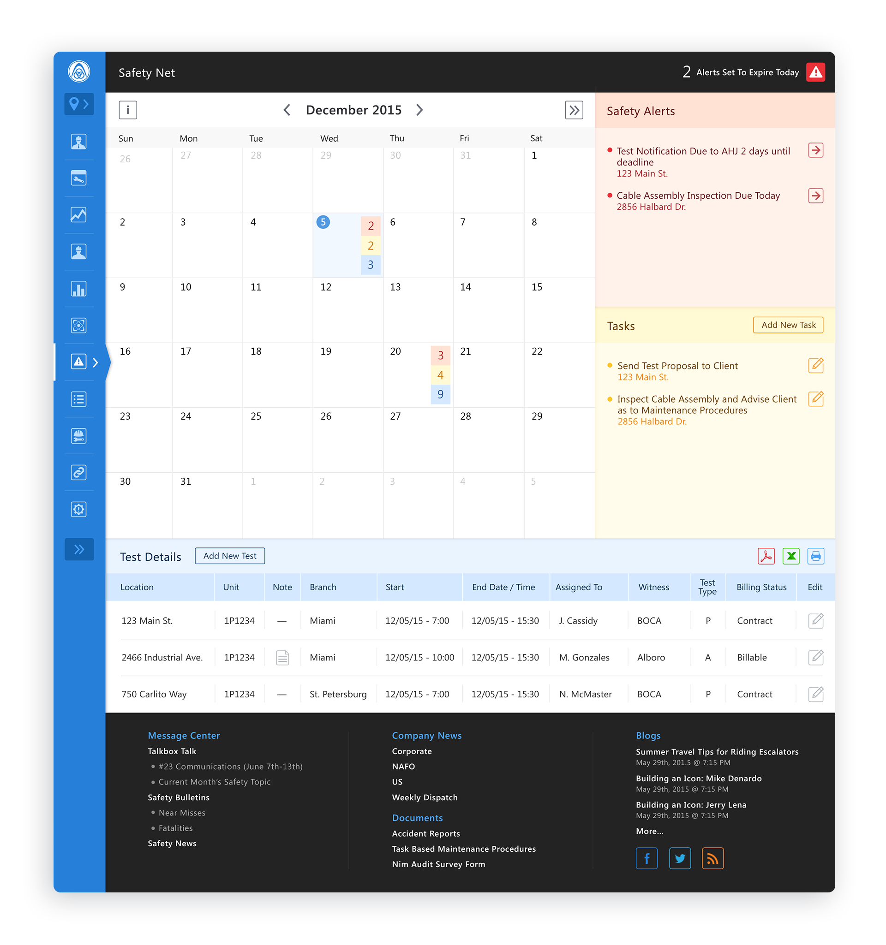Sort by Branch column header
Screen dimensions: 886x945
pos(323,587)
